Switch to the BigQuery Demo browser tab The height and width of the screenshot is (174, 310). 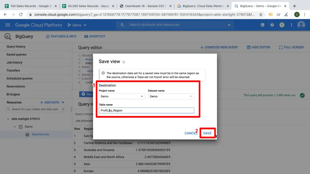259,5
